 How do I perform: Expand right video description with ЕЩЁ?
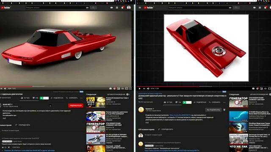click(x=147, y=122)
